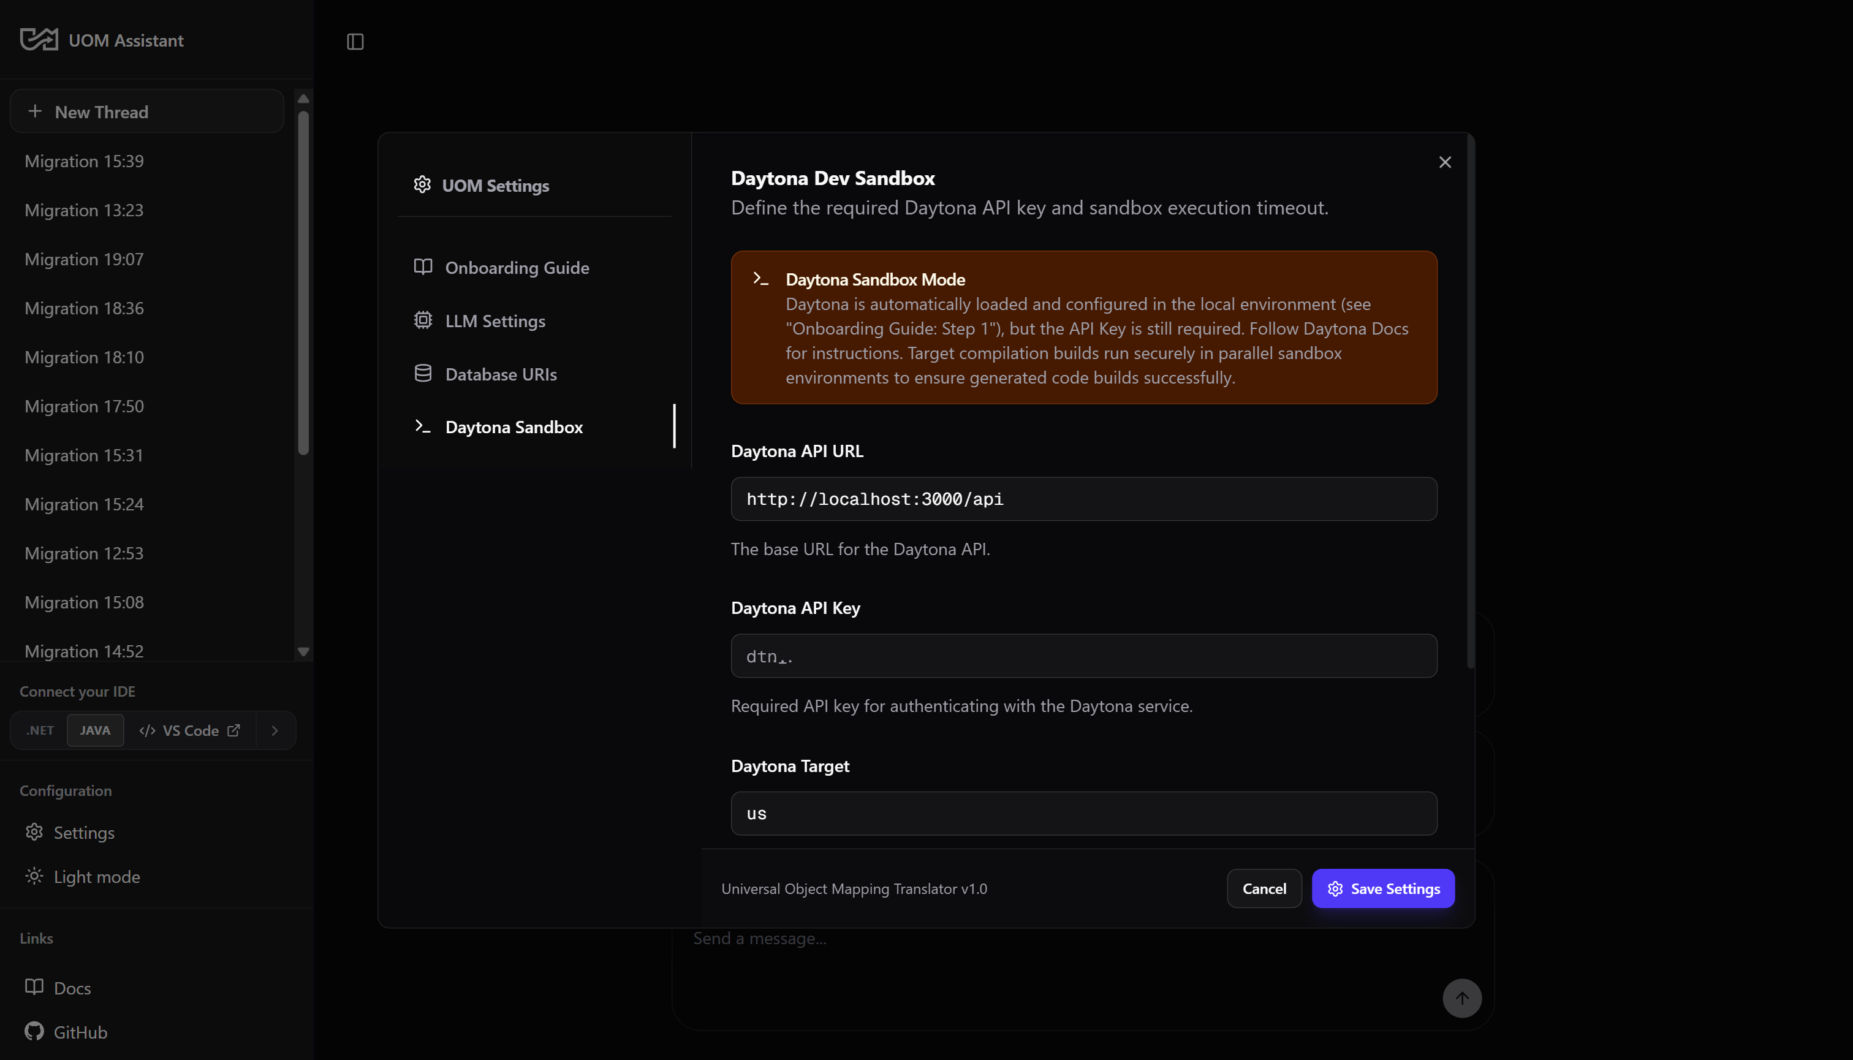This screenshot has width=1853, height=1060.
Task: Click 'The base URL for the Daytona API.' text
Action: point(860,549)
